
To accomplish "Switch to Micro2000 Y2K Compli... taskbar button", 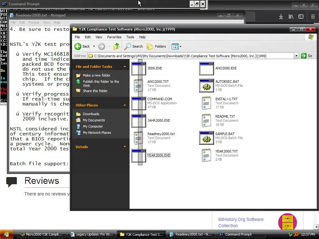I will pos(42,234).
